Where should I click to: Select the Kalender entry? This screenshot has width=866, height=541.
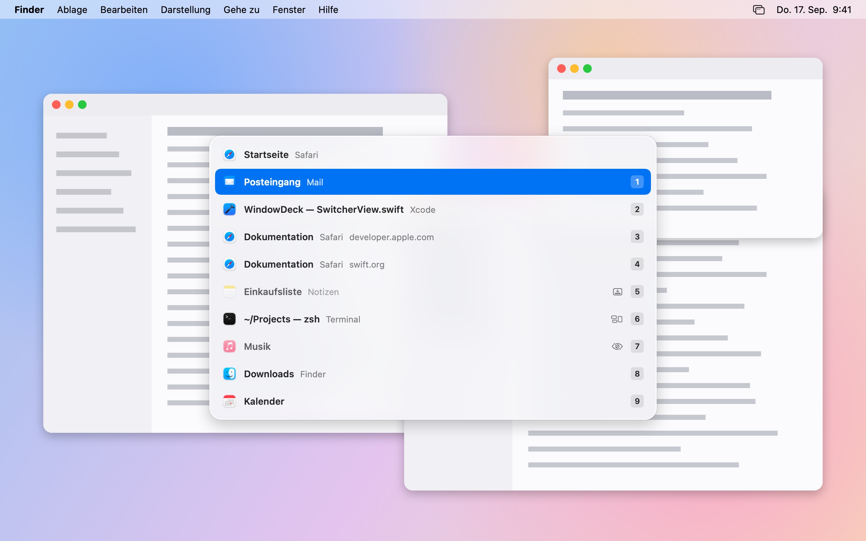point(433,401)
